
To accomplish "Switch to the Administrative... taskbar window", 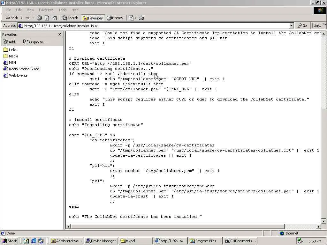I will tap(66, 241).
